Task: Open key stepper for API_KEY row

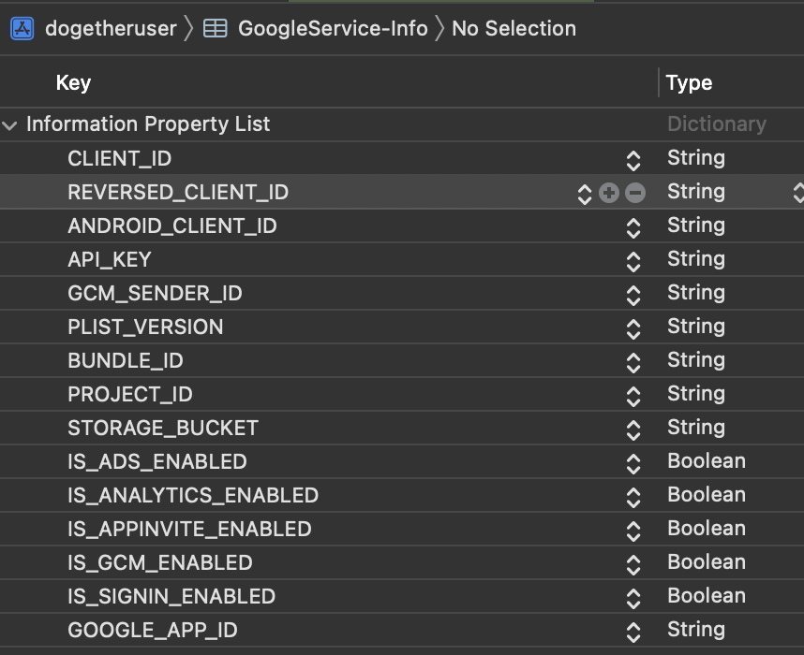Action: coord(633,262)
